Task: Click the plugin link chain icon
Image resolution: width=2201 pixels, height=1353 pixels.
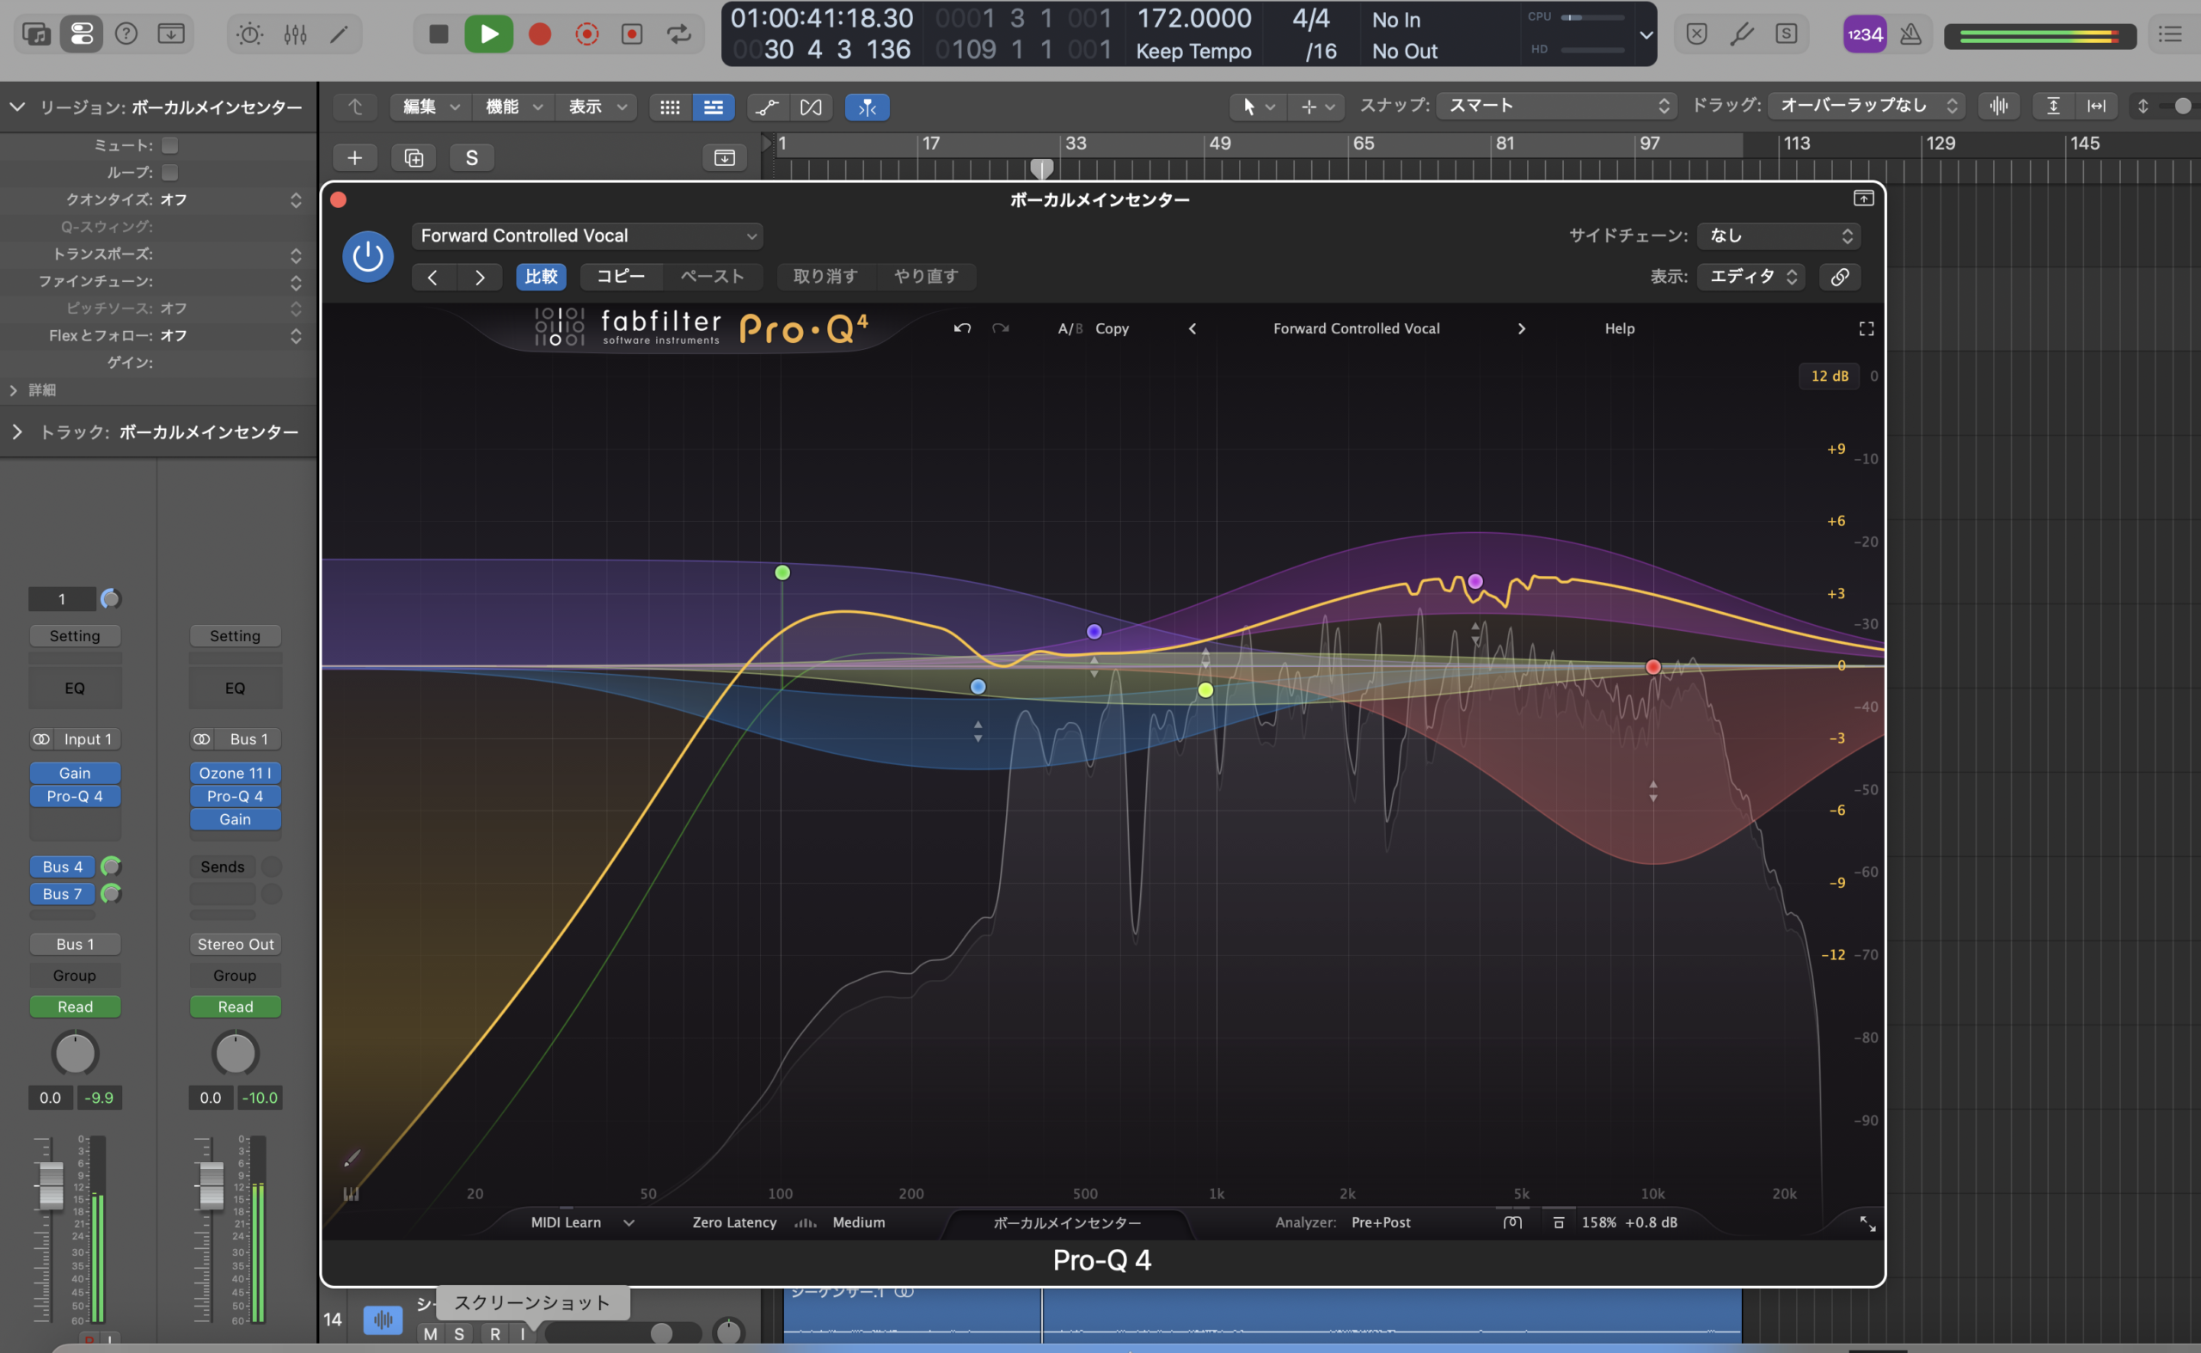Action: pyautogui.click(x=1839, y=277)
